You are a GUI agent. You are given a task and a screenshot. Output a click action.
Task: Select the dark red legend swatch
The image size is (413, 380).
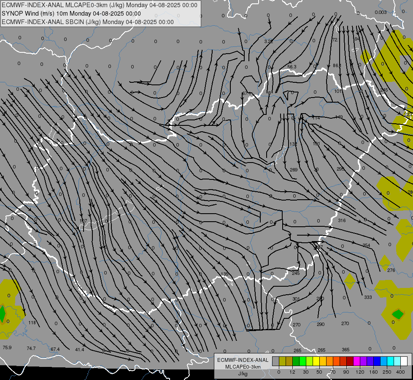pos(350,361)
